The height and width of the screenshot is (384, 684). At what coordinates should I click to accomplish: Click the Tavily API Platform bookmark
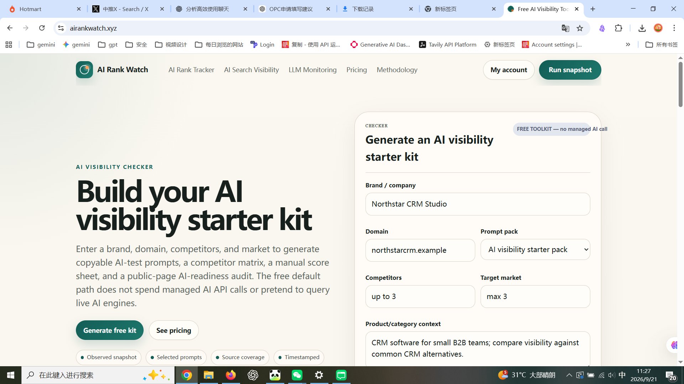tap(447, 44)
